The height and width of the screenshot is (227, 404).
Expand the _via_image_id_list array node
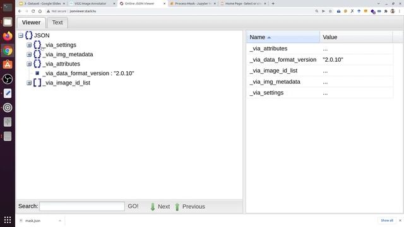(29, 83)
